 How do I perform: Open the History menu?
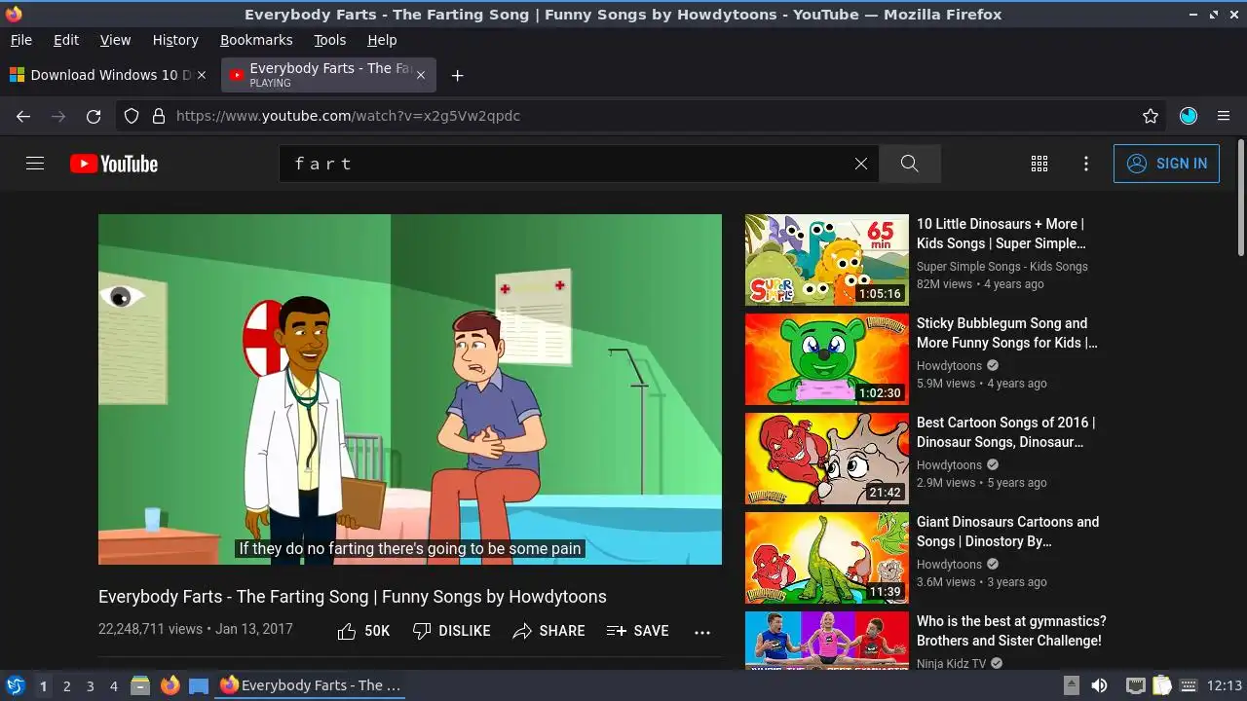pyautogui.click(x=175, y=40)
